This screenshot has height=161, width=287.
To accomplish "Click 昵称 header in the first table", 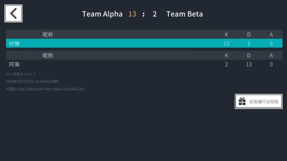I will [x=48, y=35].
